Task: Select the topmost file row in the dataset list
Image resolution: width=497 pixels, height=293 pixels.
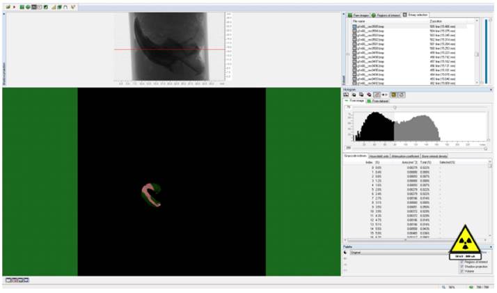Action: [409, 26]
